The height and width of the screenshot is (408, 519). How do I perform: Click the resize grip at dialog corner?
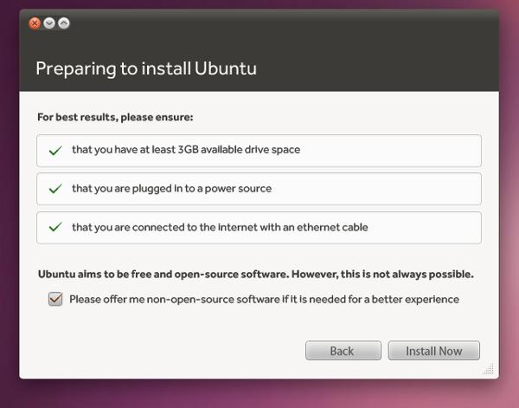pyautogui.click(x=490, y=370)
